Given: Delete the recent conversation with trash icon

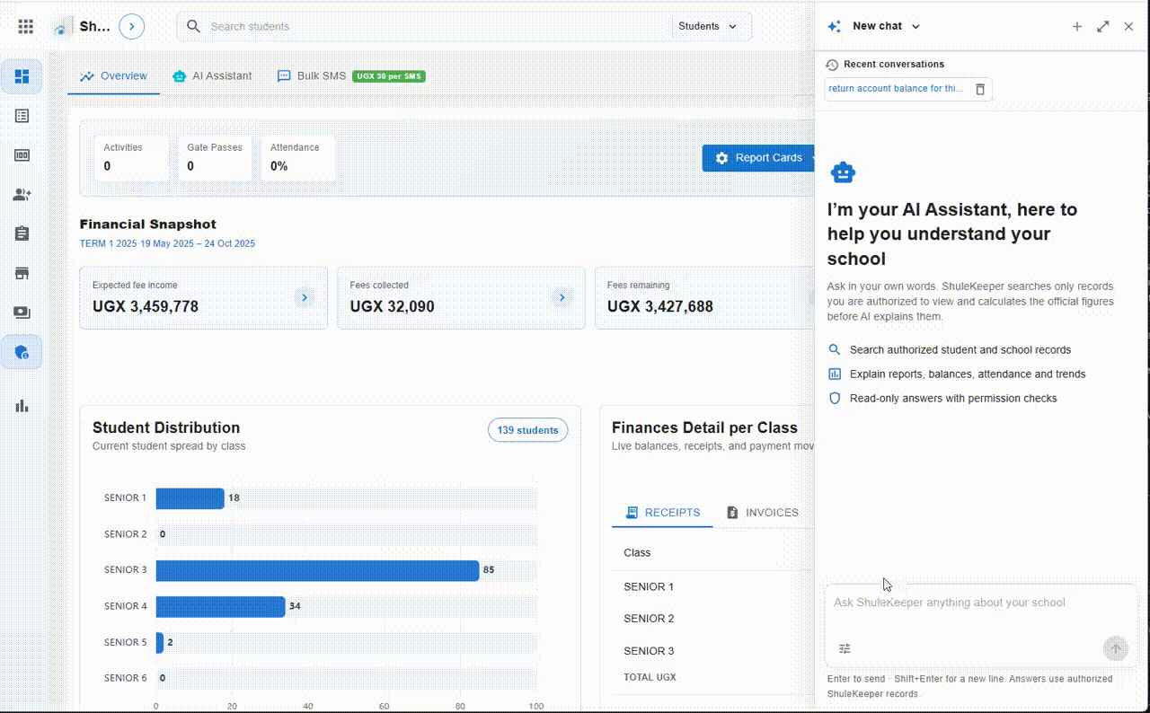Looking at the screenshot, I should click(980, 89).
